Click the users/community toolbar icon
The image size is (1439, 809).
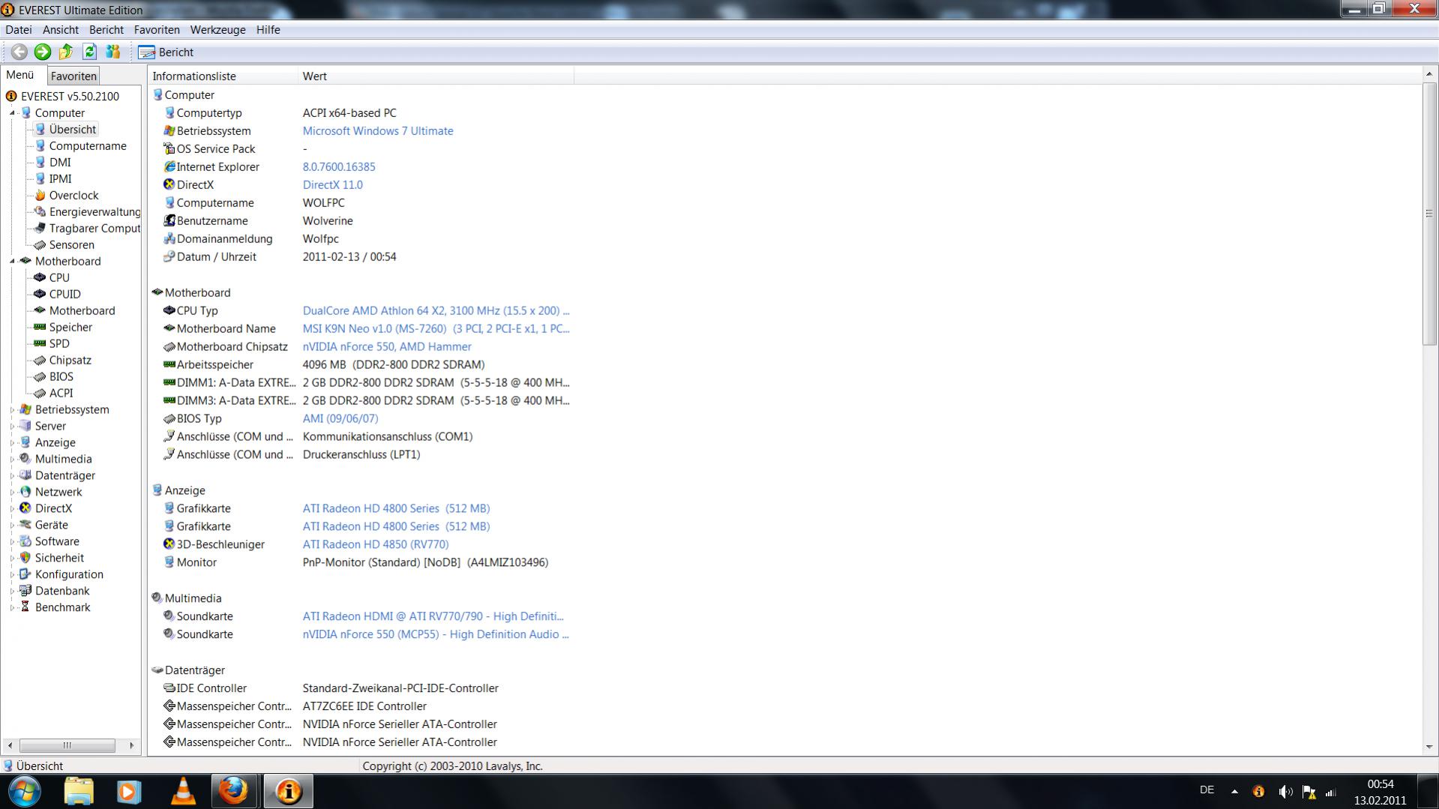pos(113,52)
